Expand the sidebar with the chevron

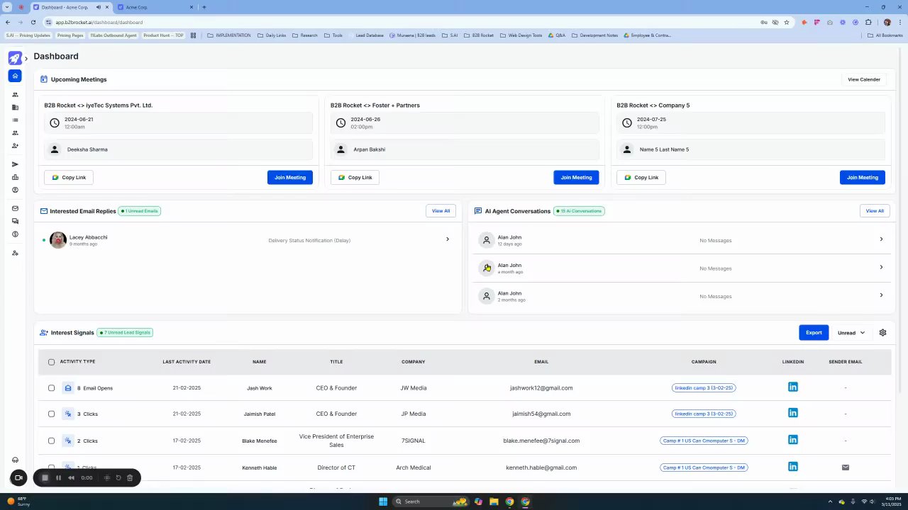[26, 58]
